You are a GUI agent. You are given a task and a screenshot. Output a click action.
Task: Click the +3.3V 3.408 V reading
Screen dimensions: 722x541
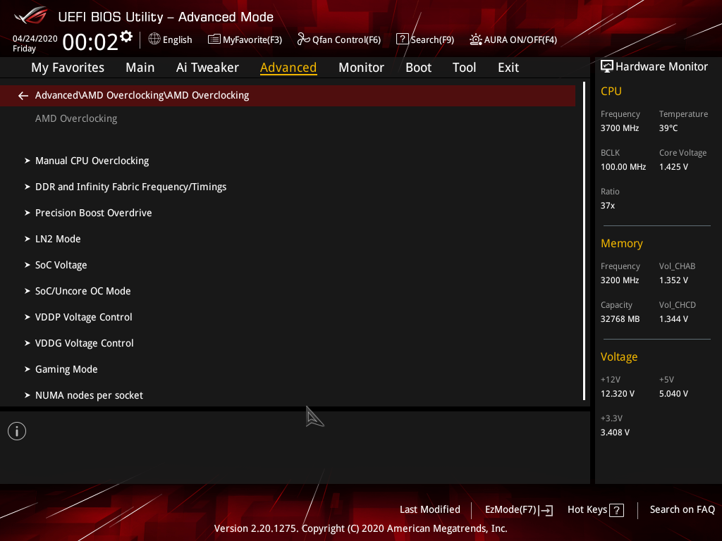[x=615, y=433]
